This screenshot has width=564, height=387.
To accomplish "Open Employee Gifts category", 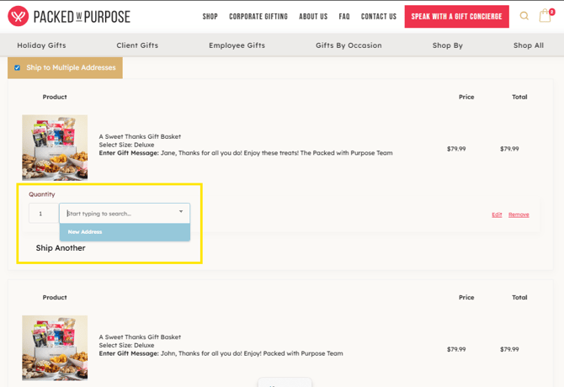I will coord(237,45).
